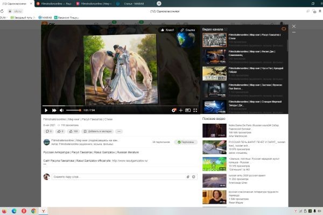Click the Класс thumbs-up button on video
The image size is (323, 215).
click(x=167, y=30)
